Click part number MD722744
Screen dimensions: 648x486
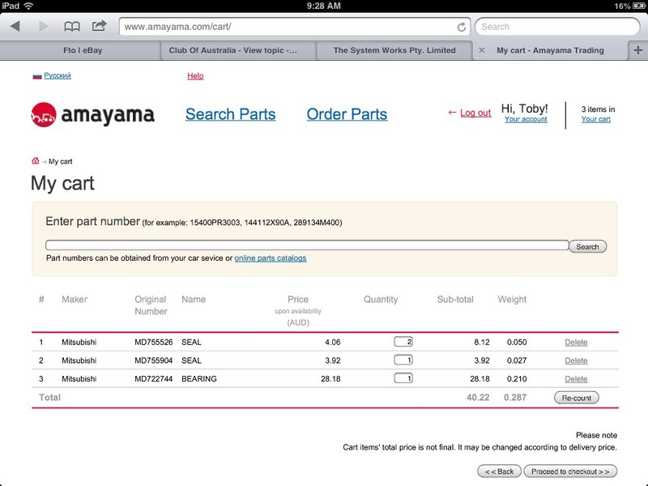click(x=154, y=378)
